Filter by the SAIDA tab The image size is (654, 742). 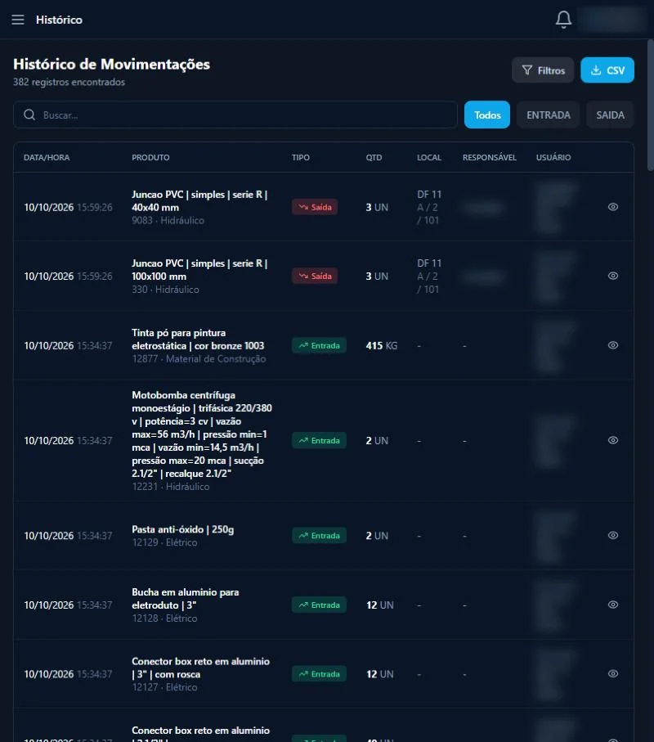coord(610,115)
